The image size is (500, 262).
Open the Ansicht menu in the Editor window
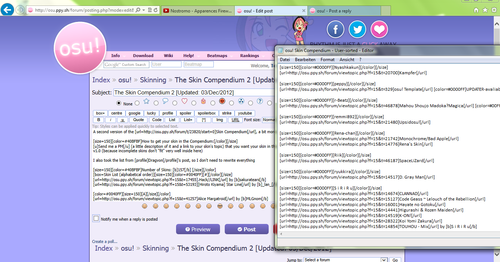[347, 60]
